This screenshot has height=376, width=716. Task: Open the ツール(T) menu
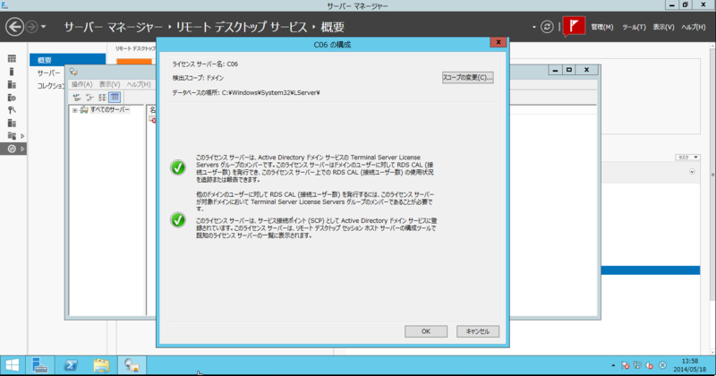[x=634, y=27]
